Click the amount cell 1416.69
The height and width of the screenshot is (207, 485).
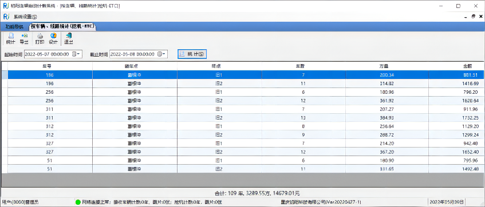click(x=456, y=83)
